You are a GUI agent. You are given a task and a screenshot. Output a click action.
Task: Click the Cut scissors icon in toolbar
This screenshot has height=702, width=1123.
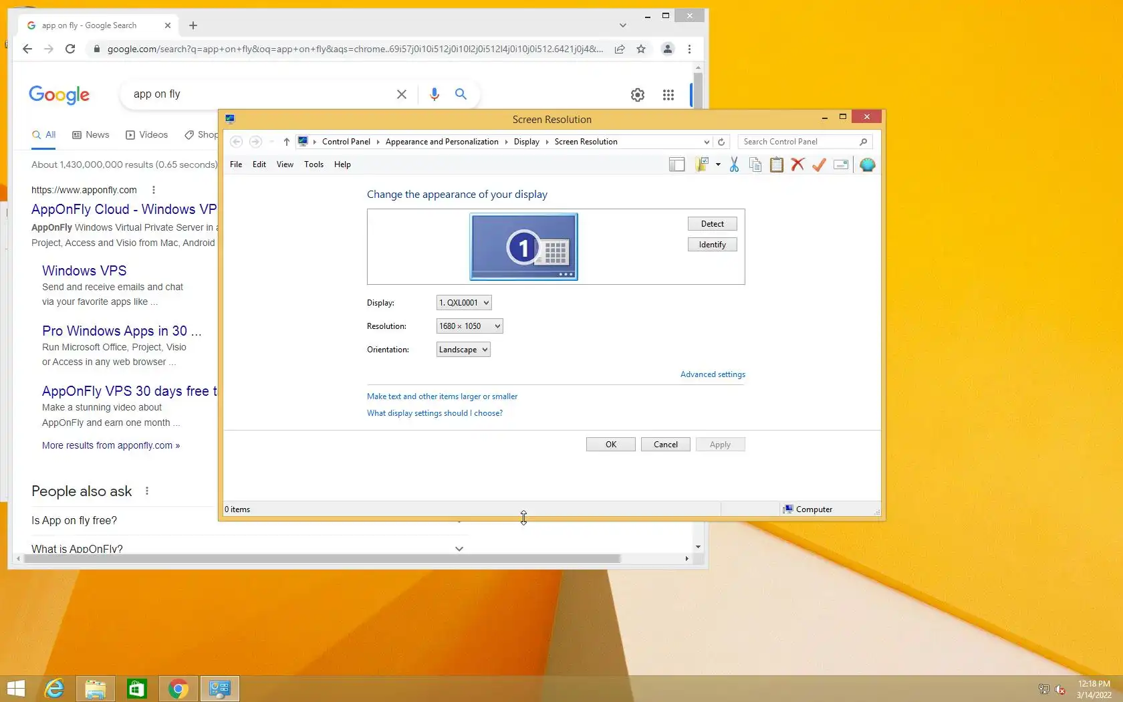click(x=734, y=164)
